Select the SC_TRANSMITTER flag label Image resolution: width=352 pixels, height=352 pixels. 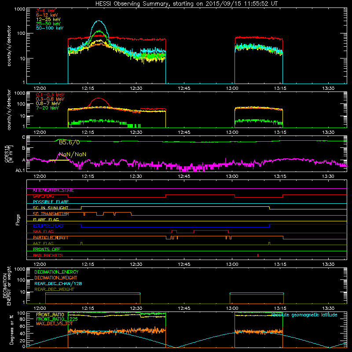pos(51,214)
